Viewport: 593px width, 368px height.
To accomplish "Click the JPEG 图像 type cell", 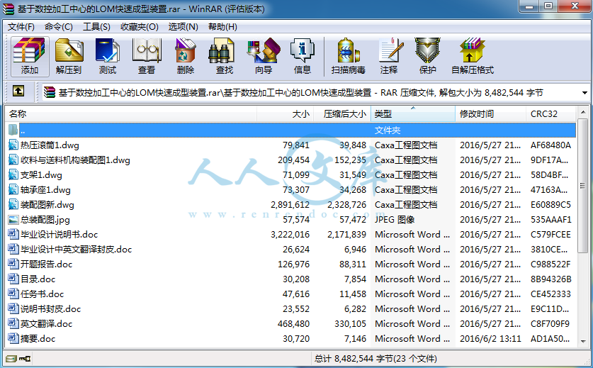I will pos(395,220).
